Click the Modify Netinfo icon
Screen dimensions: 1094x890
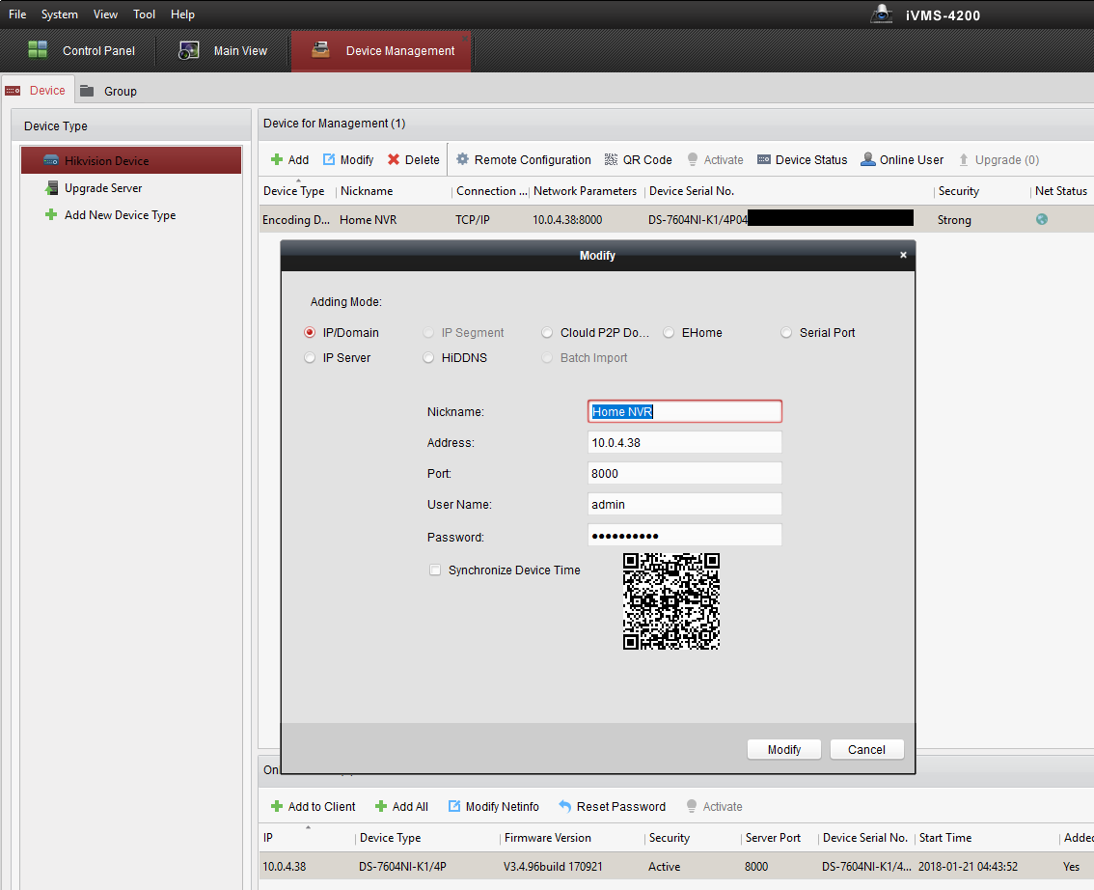click(454, 807)
